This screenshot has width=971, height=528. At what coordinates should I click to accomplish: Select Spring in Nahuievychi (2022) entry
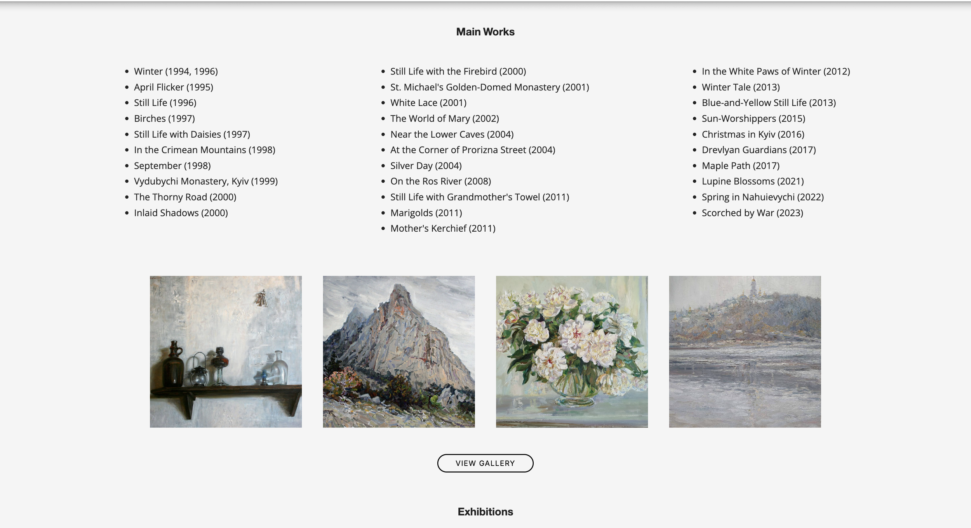tap(762, 197)
